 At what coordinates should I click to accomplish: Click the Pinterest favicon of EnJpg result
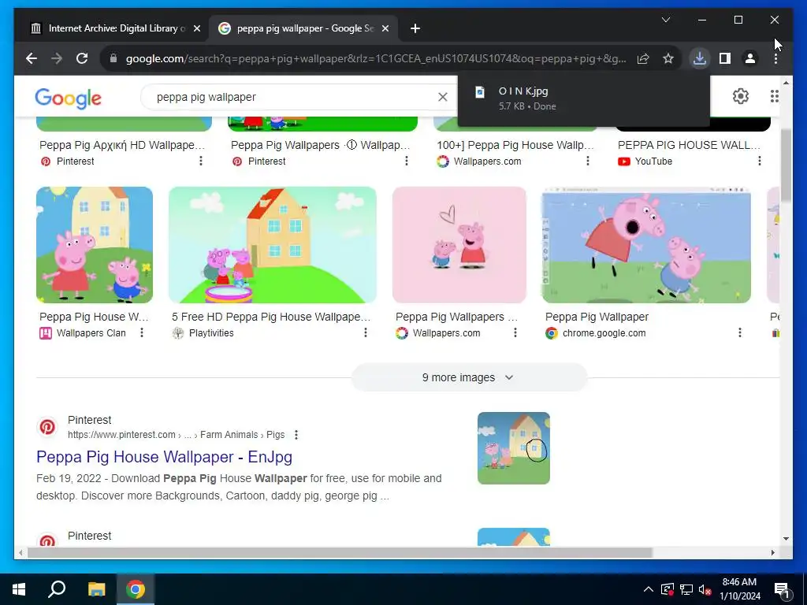click(x=47, y=427)
